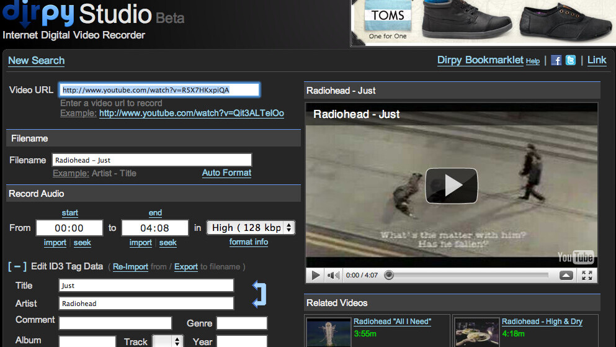
Task: Click the end link above the to time
Action: [x=155, y=212]
